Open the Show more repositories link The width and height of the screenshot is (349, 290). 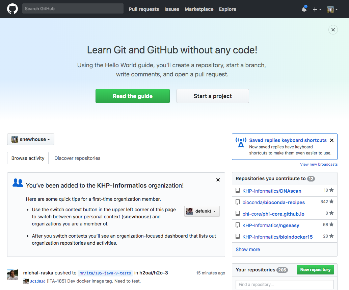pyautogui.click(x=248, y=249)
